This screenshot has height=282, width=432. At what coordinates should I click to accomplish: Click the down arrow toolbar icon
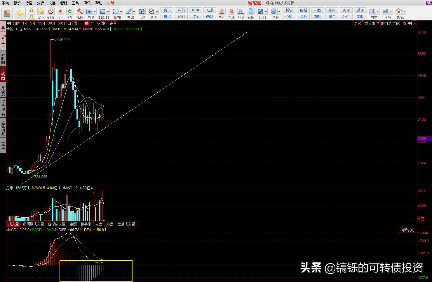pos(32,17)
